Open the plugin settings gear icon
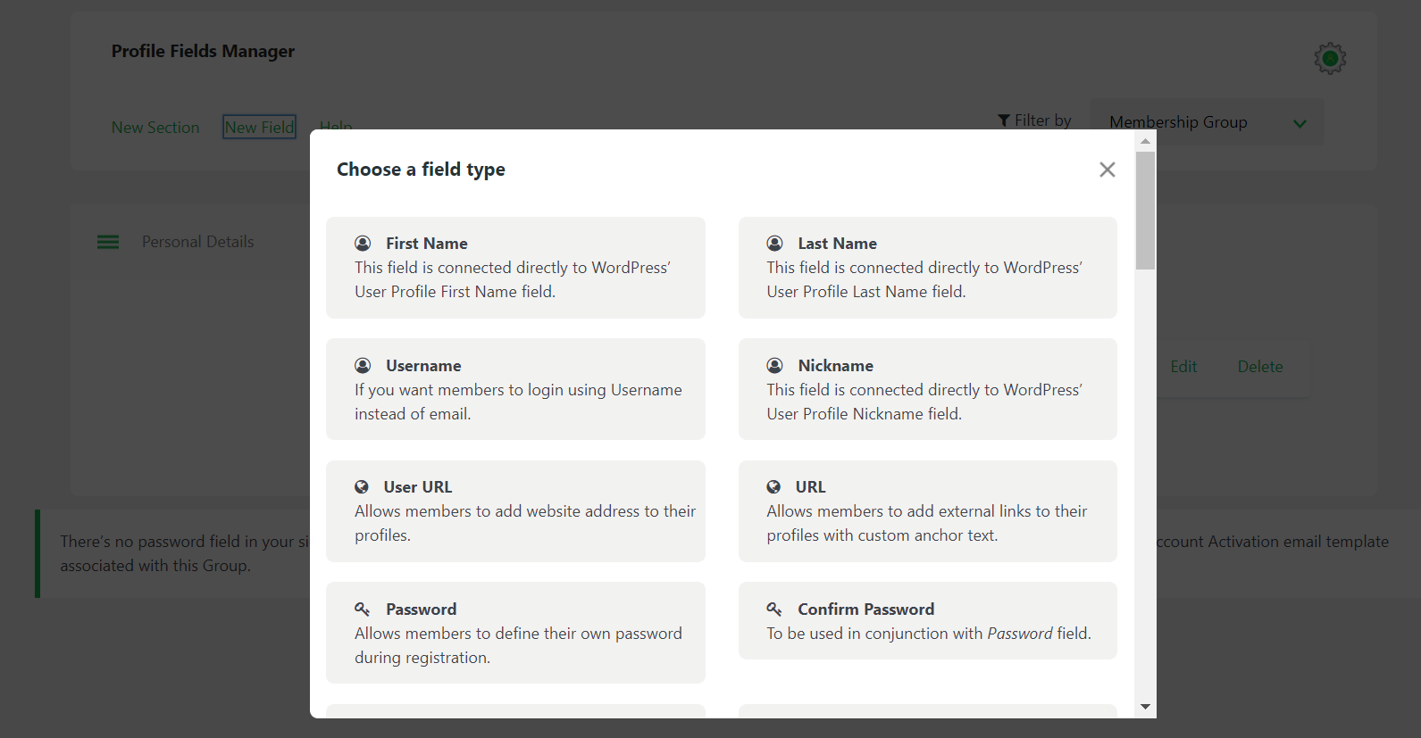The height and width of the screenshot is (738, 1421). click(1329, 58)
